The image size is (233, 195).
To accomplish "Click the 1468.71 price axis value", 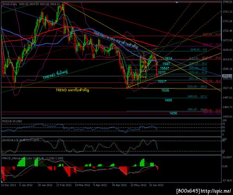I will point(227,107).
